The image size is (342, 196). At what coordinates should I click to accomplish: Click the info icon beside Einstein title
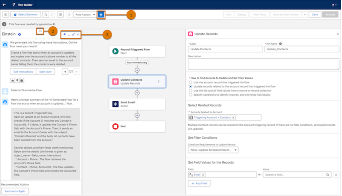19,34
